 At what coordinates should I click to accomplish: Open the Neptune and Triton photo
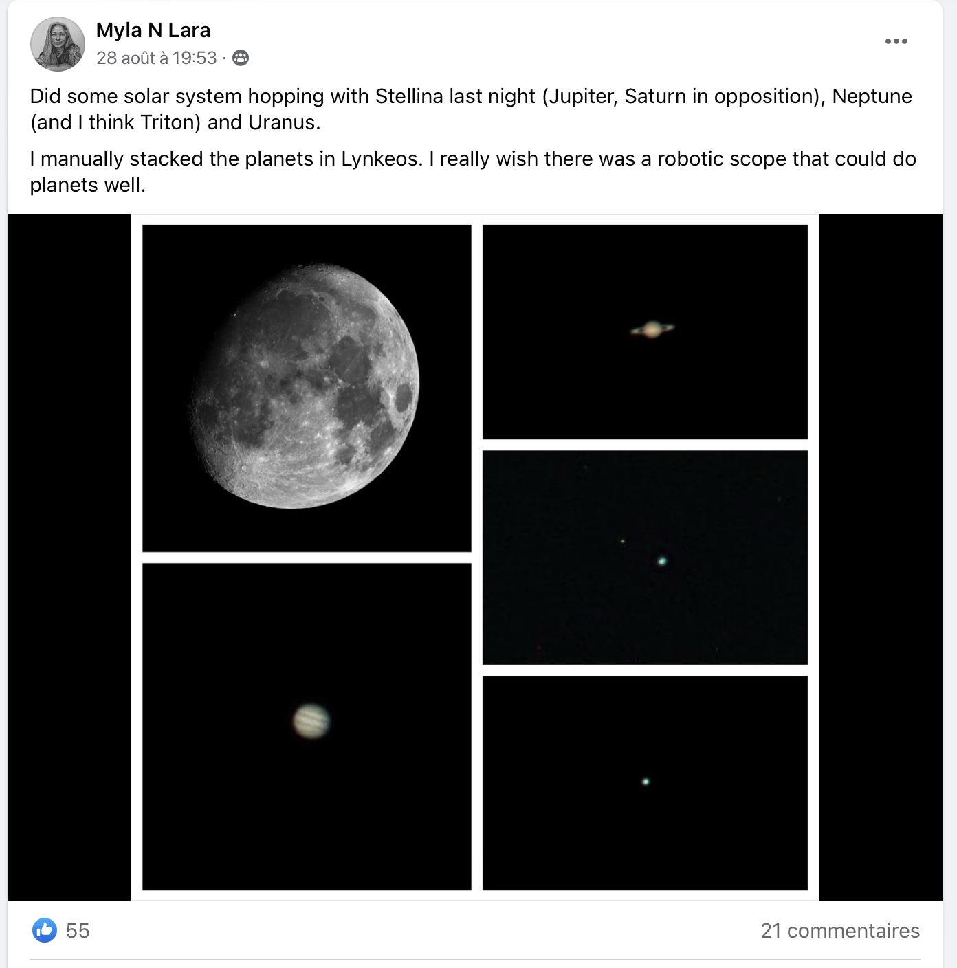(x=645, y=558)
